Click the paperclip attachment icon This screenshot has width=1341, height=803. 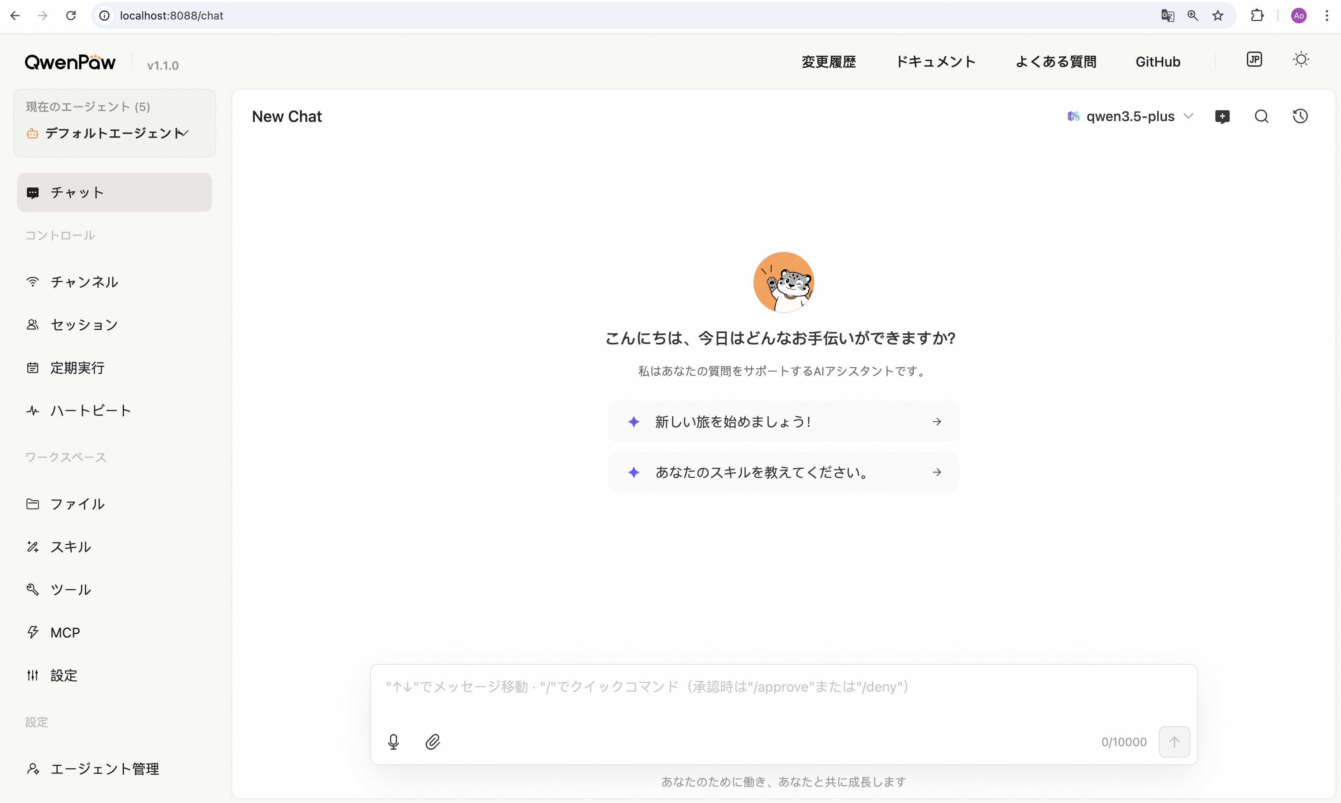click(x=432, y=742)
